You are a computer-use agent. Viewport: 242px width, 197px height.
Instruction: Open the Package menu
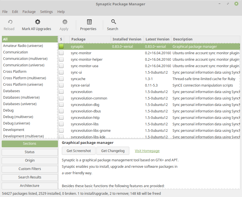(x=29, y=12)
